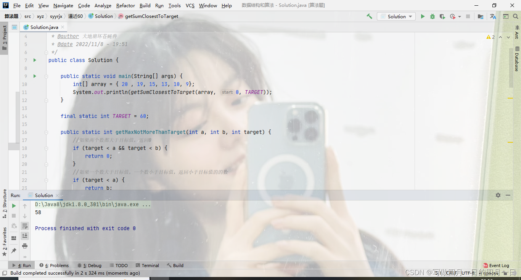Open the Terminal tool window tab
This screenshot has width=521, height=280.
(x=147, y=266)
